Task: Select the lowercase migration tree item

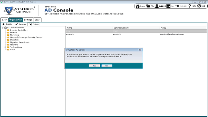Action: click(x=14, y=40)
